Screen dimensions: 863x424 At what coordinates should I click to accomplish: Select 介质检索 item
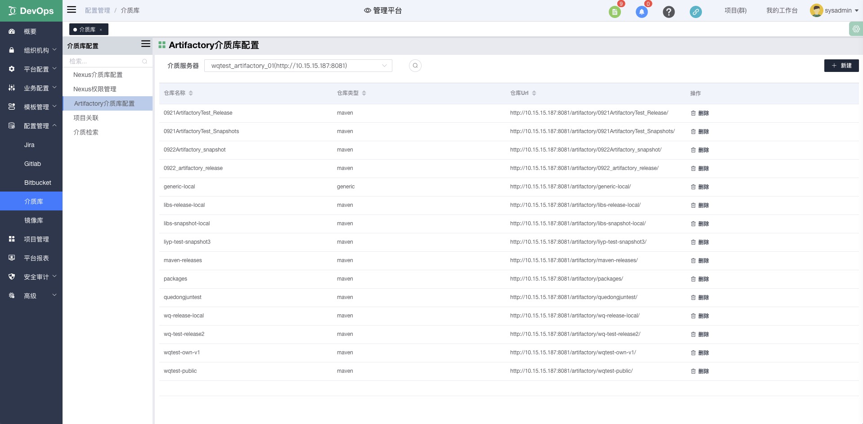(108, 132)
